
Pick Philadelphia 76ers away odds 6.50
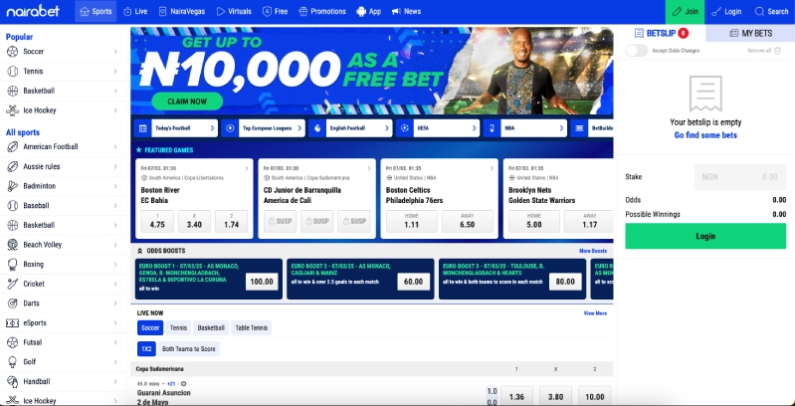coord(467,222)
